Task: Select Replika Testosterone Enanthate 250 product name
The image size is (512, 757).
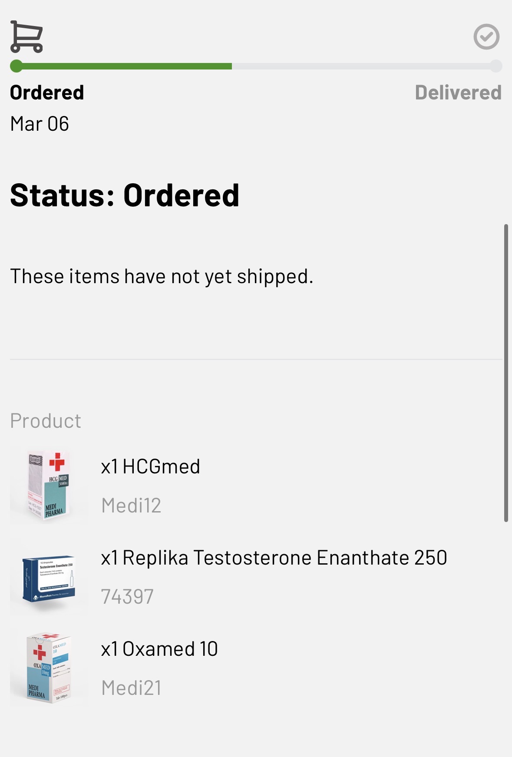Action: click(274, 558)
